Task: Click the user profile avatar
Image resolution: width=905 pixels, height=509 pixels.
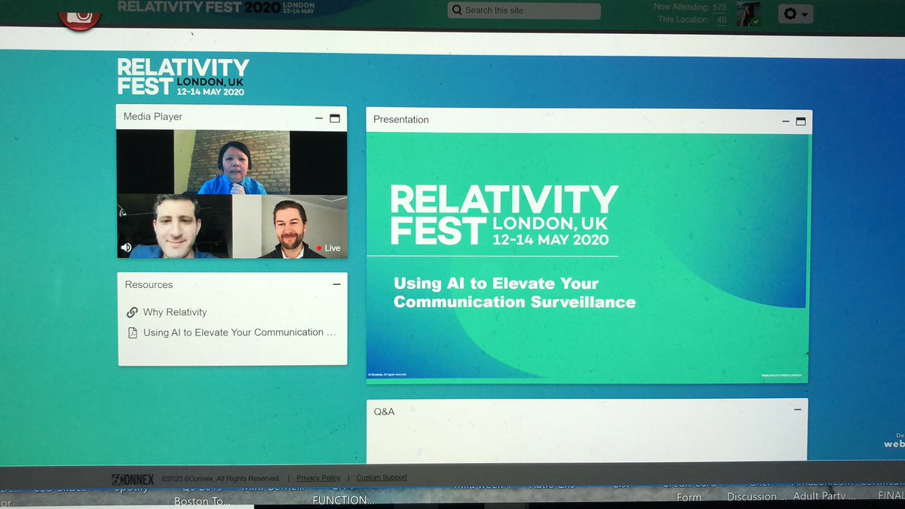Action: [x=747, y=14]
